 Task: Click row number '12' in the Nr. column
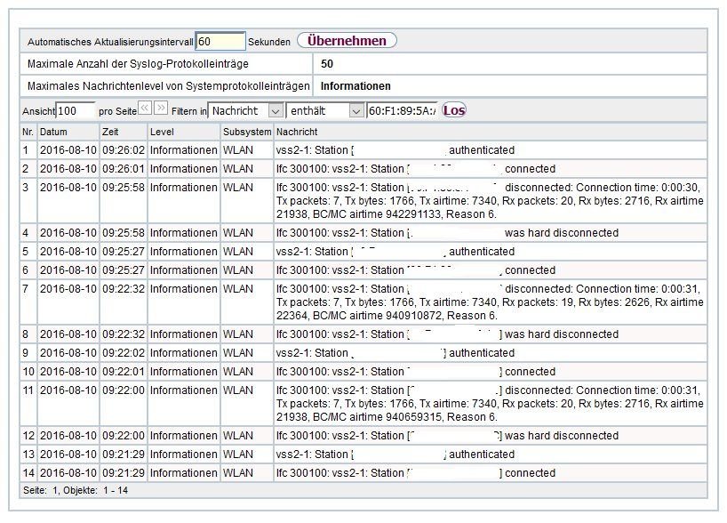28,436
